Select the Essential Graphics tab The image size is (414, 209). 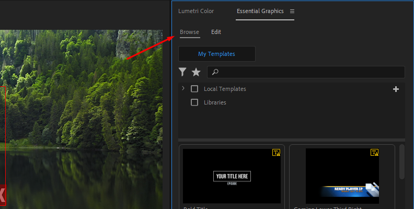point(260,11)
